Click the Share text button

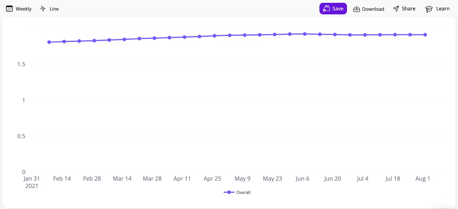click(408, 9)
